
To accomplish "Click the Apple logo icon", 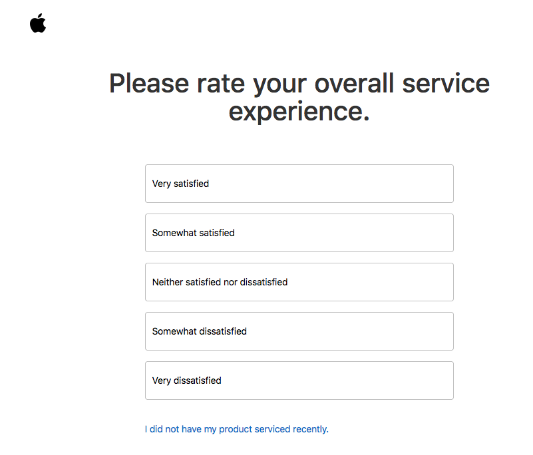I will (38, 23).
